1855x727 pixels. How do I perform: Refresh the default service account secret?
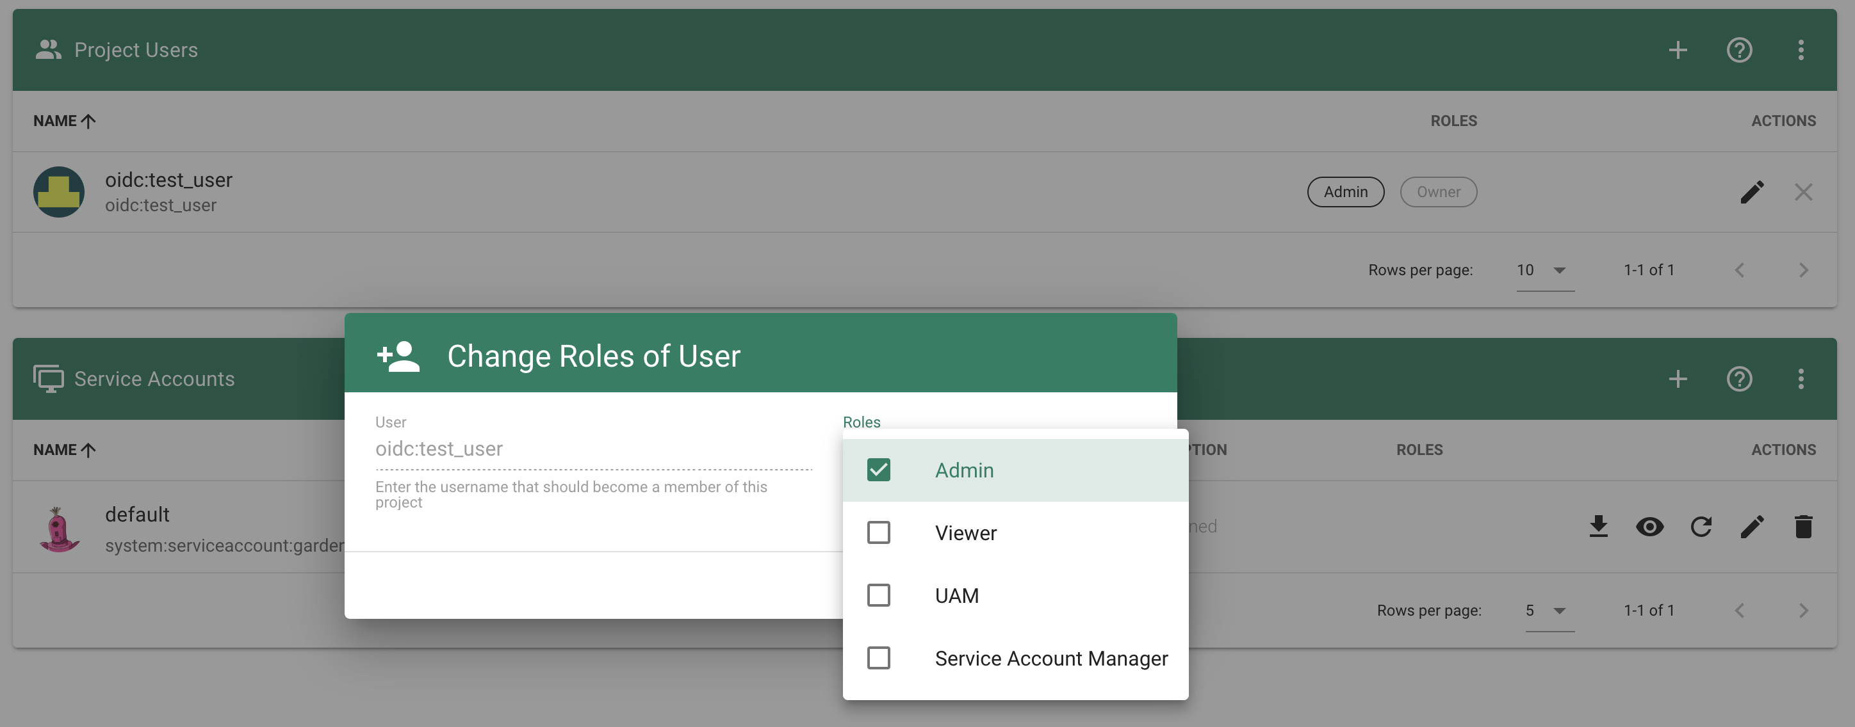tap(1701, 527)
